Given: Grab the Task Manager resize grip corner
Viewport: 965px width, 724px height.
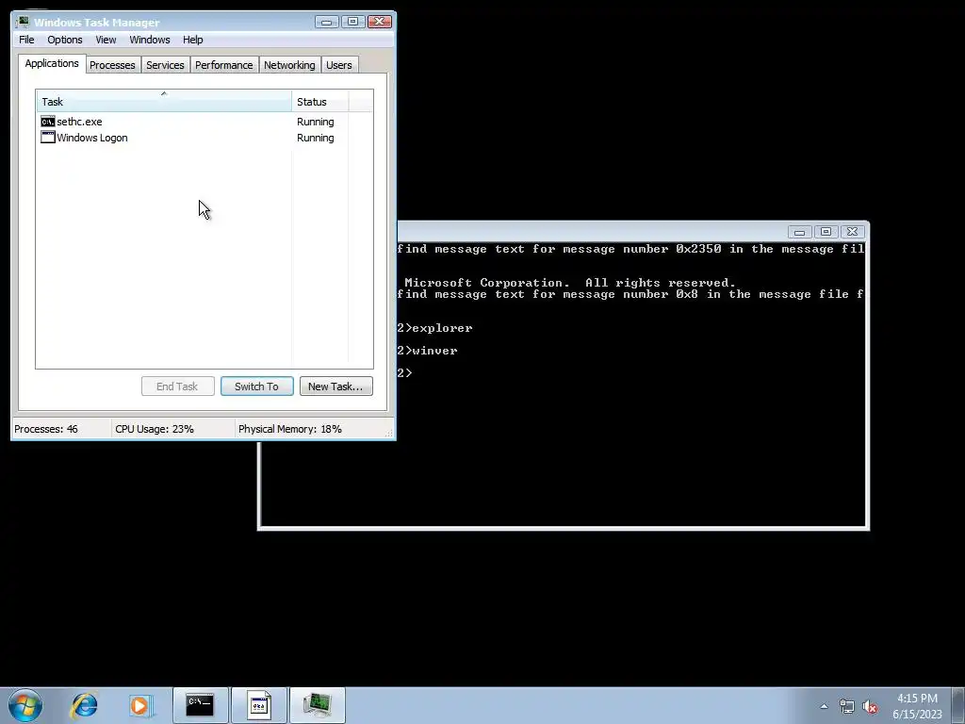Looking at the screenshot, I should (x=389, y=434).
